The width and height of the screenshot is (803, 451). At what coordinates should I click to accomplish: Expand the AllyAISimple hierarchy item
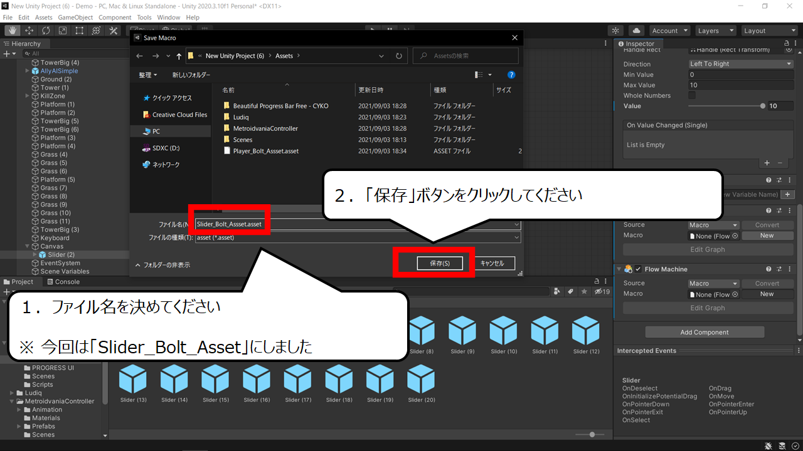coord(27,71)
